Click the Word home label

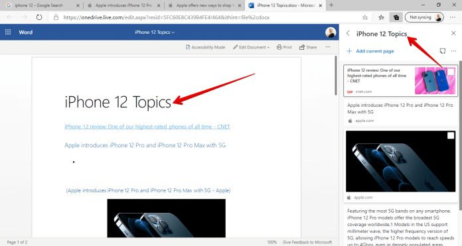[26, 32]
